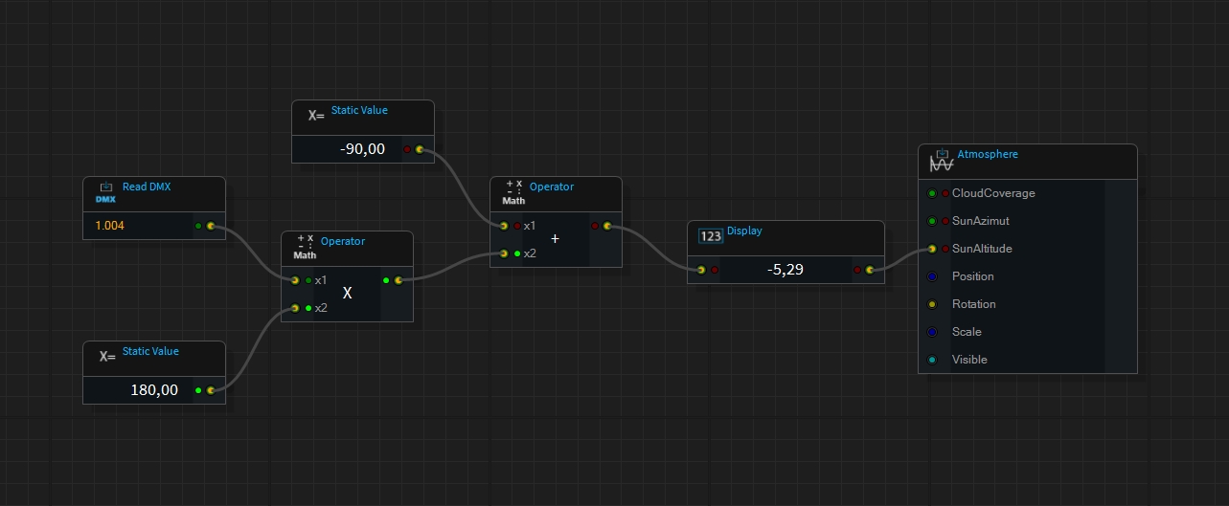Select title of Static Value node with -90,00

359,110
